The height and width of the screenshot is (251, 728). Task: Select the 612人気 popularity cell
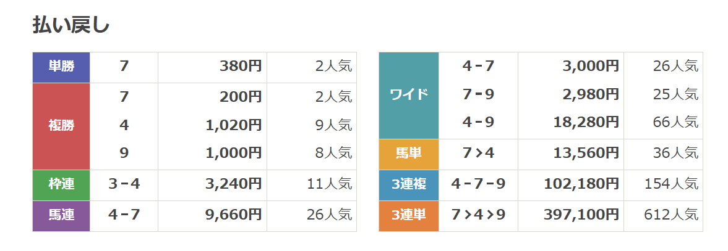coord(675,215)
